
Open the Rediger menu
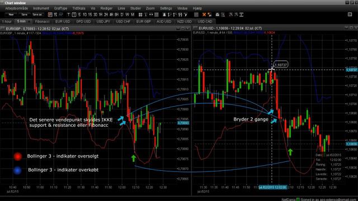click(106, 8)
